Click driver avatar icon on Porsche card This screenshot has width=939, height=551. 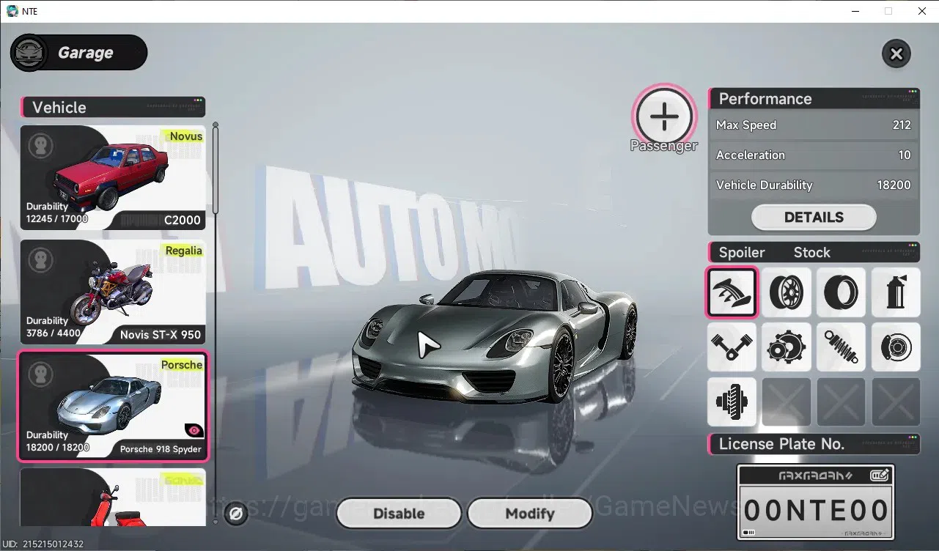click(41, 374)
